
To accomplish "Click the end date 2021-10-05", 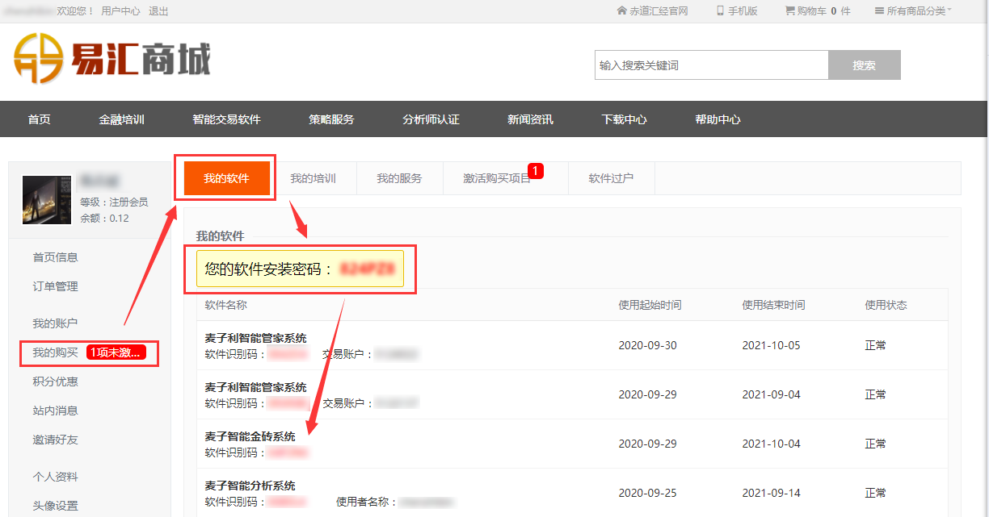I will [x=772, y=345].
